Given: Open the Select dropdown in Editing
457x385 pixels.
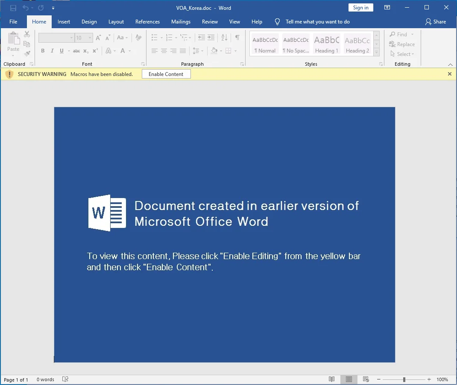Looking at the screenshot, I should pos(402,54).
